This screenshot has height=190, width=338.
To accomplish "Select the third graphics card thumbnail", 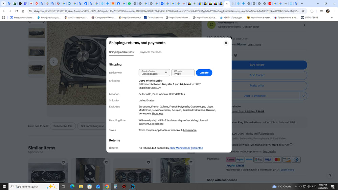I will pos(37,69).
